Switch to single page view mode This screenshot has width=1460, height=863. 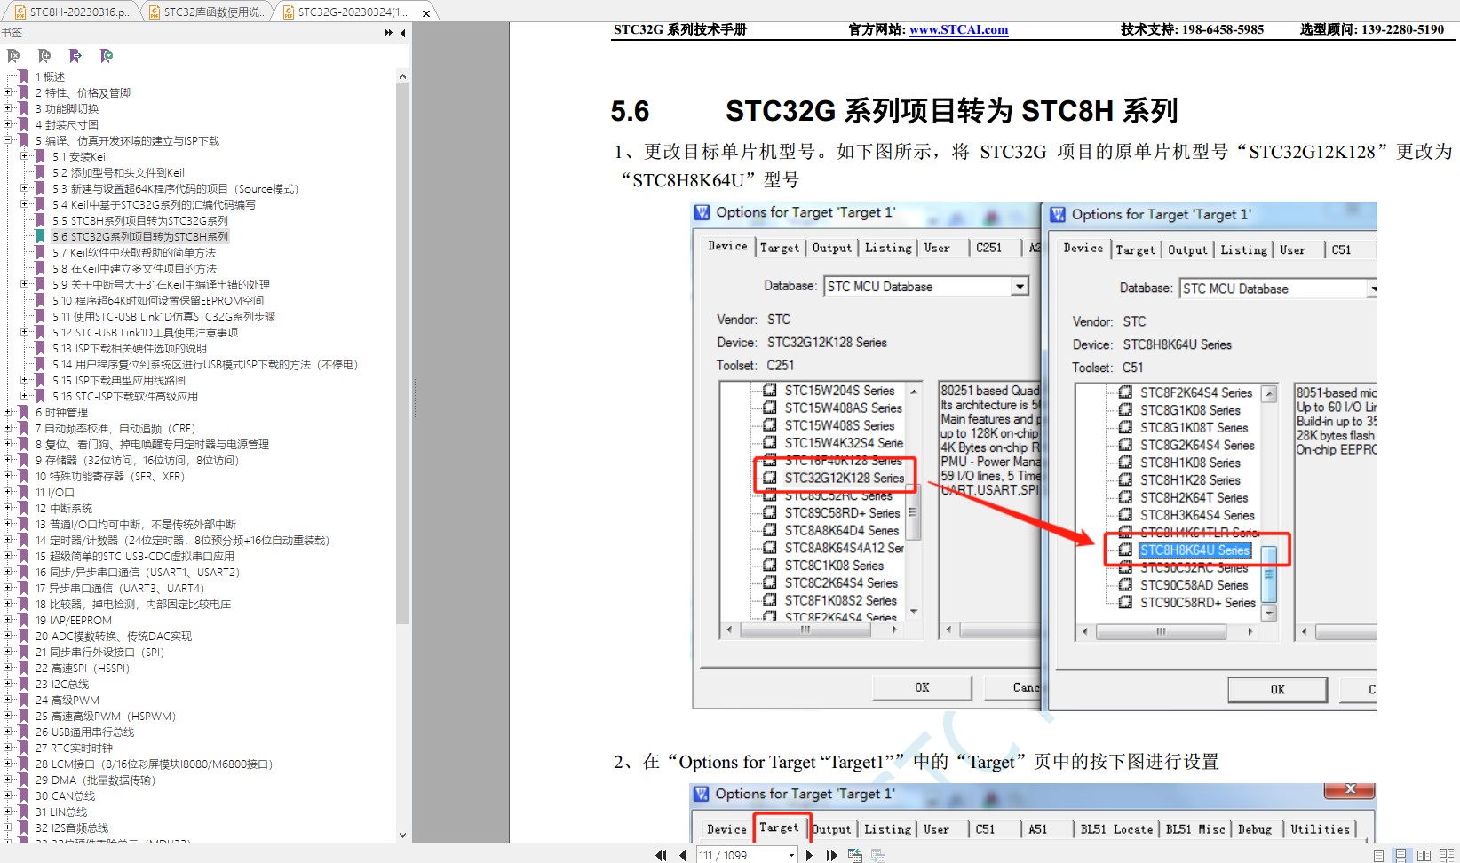point(1378,856)
